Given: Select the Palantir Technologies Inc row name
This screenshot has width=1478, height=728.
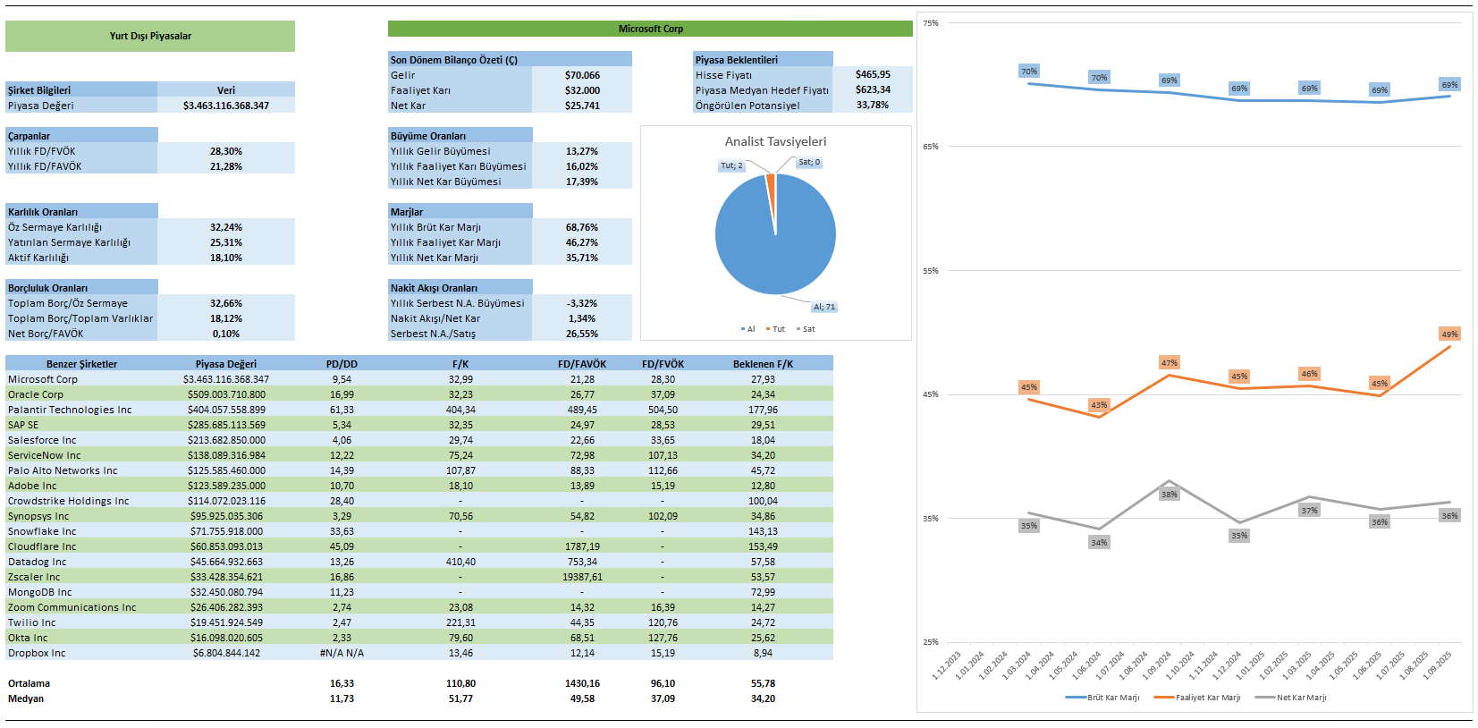Looking at the screenshot, I should (x=70, y=410).
